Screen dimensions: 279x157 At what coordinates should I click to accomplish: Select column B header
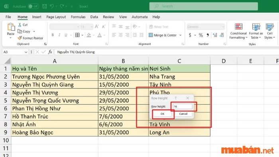[123, 61]
